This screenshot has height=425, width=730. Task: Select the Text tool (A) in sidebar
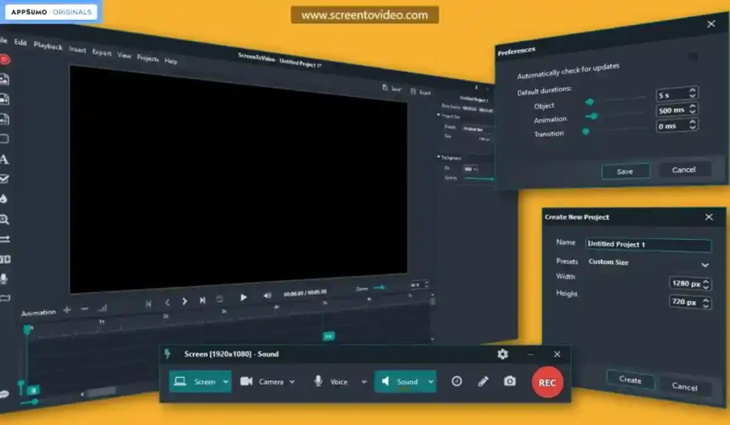tap(4, 159)
